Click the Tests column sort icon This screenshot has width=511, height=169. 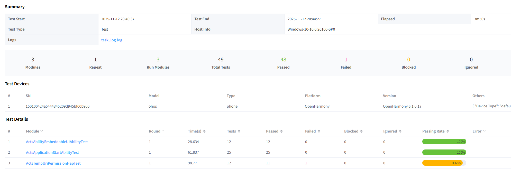pos(239,131)
